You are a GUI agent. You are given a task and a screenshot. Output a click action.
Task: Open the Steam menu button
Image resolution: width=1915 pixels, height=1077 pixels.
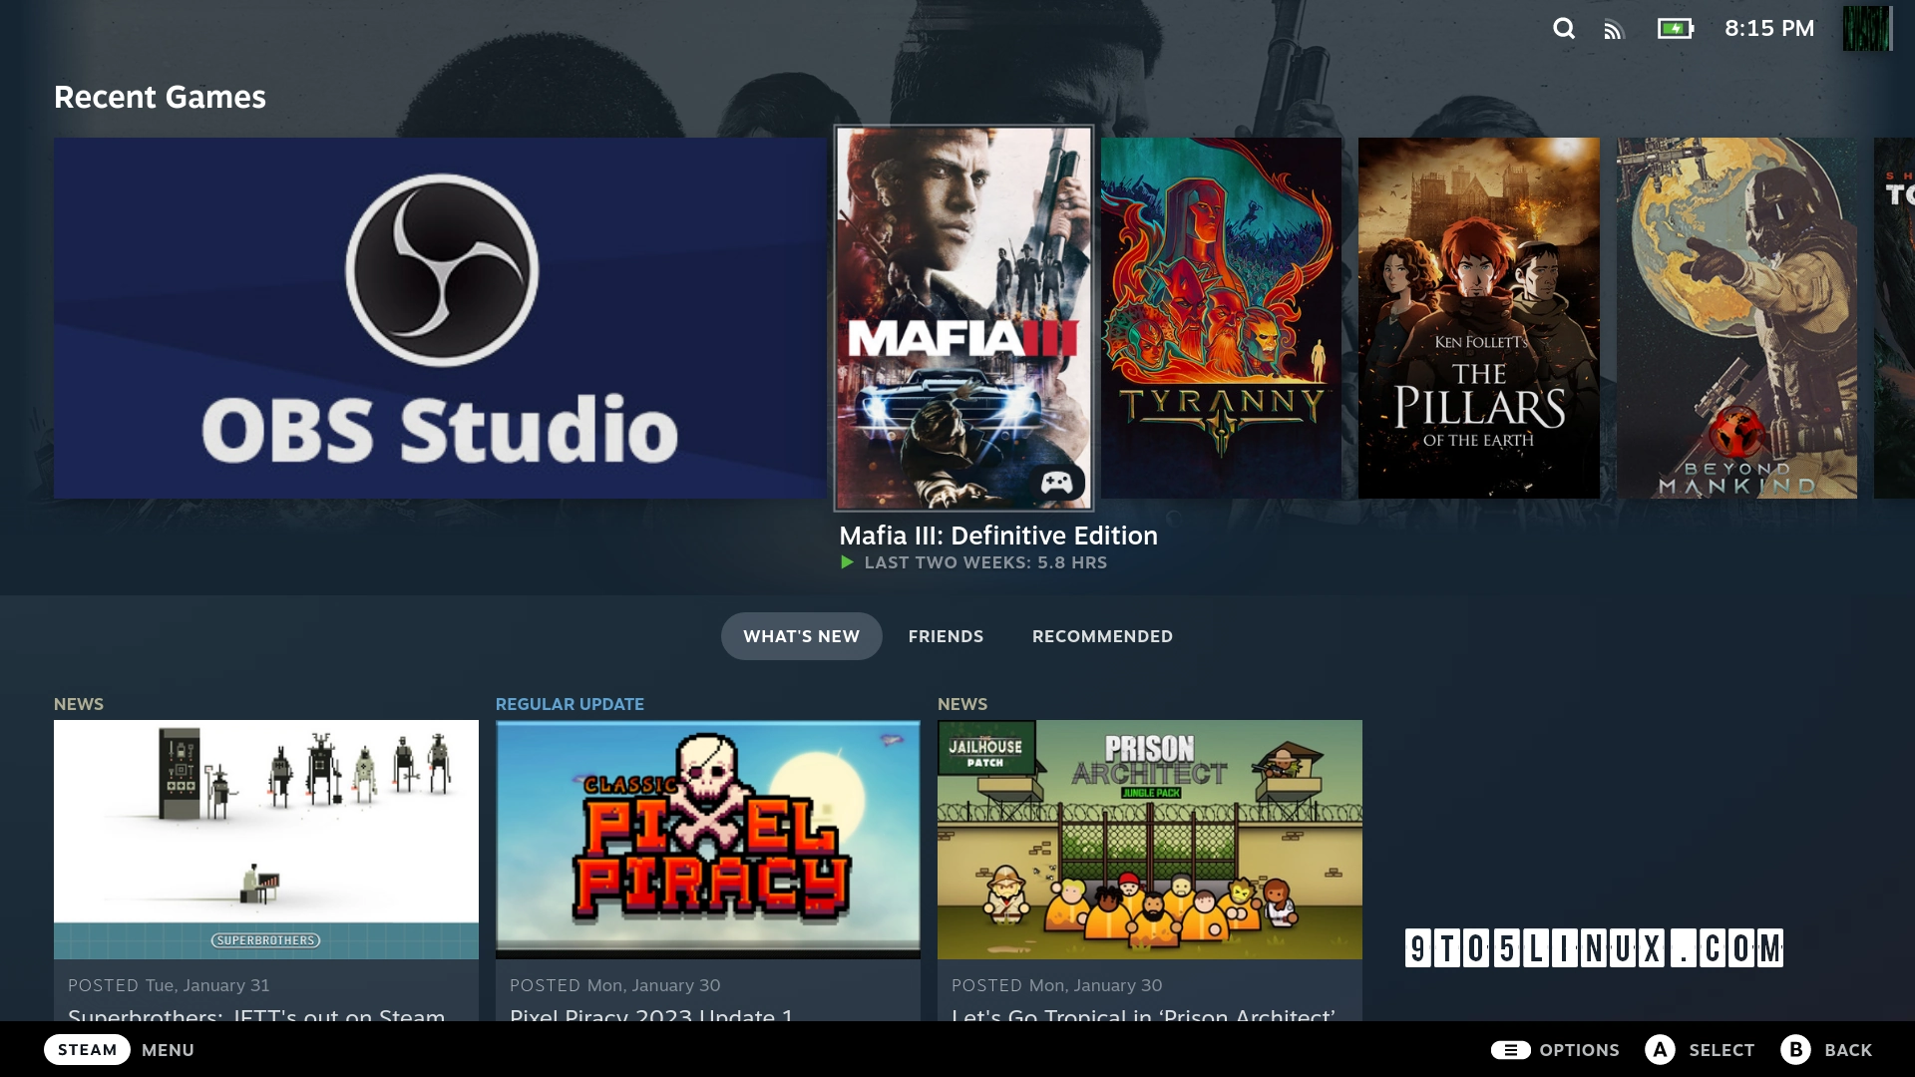87,1049
